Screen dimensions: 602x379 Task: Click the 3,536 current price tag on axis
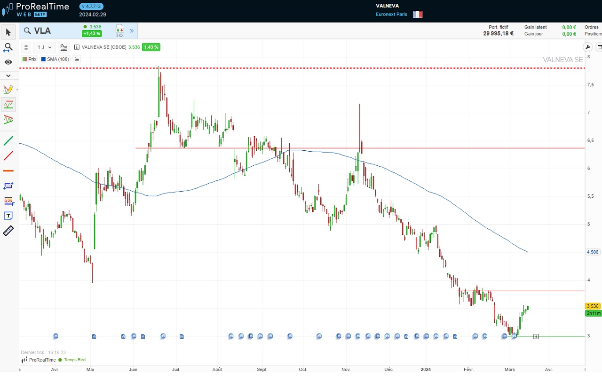tap(593, 306)
